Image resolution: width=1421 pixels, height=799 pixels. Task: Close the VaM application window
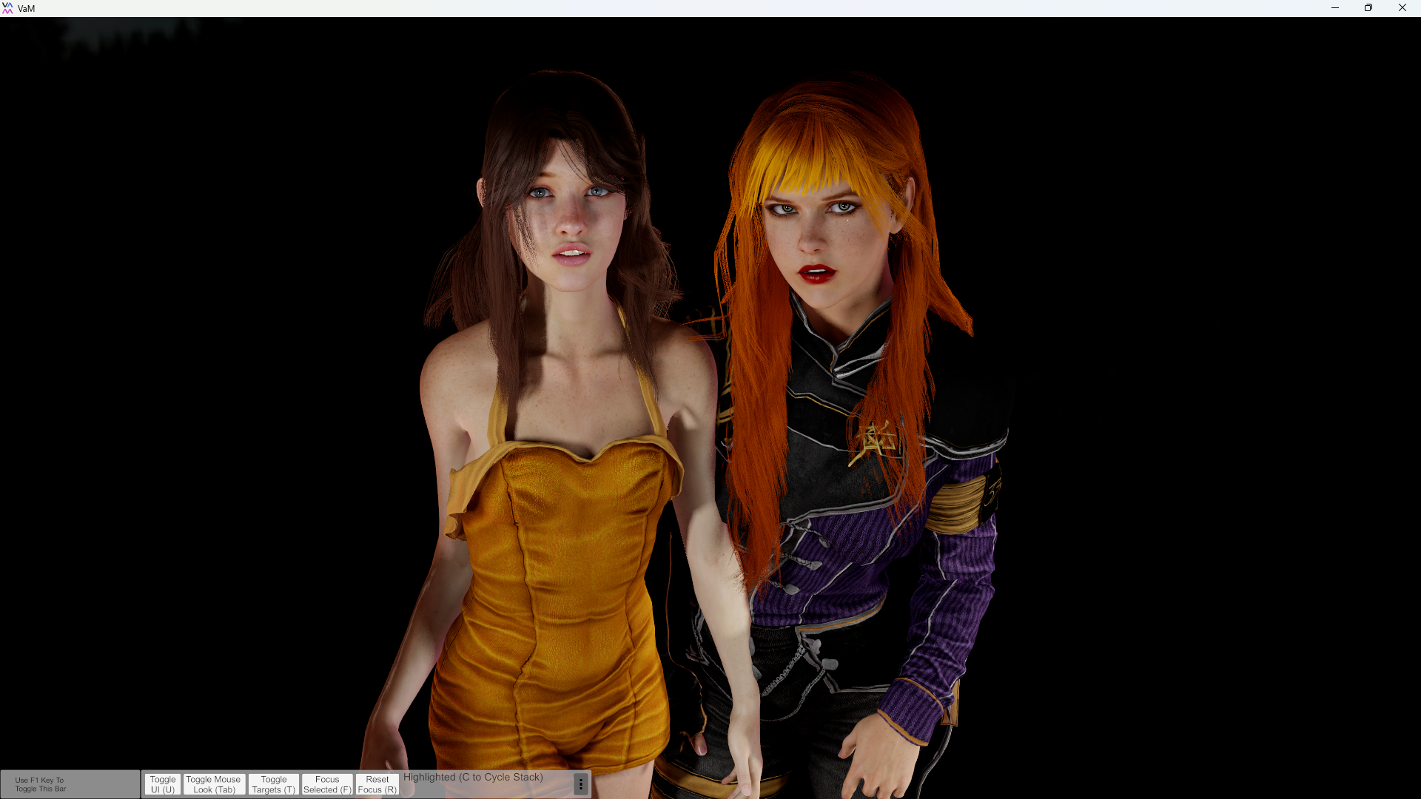[1402, 8]
